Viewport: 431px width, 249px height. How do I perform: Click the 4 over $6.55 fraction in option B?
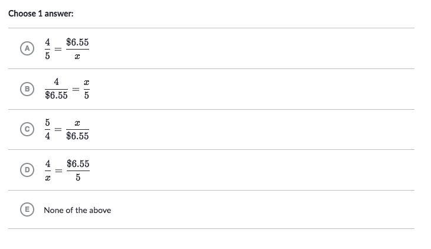coord(56,89)
